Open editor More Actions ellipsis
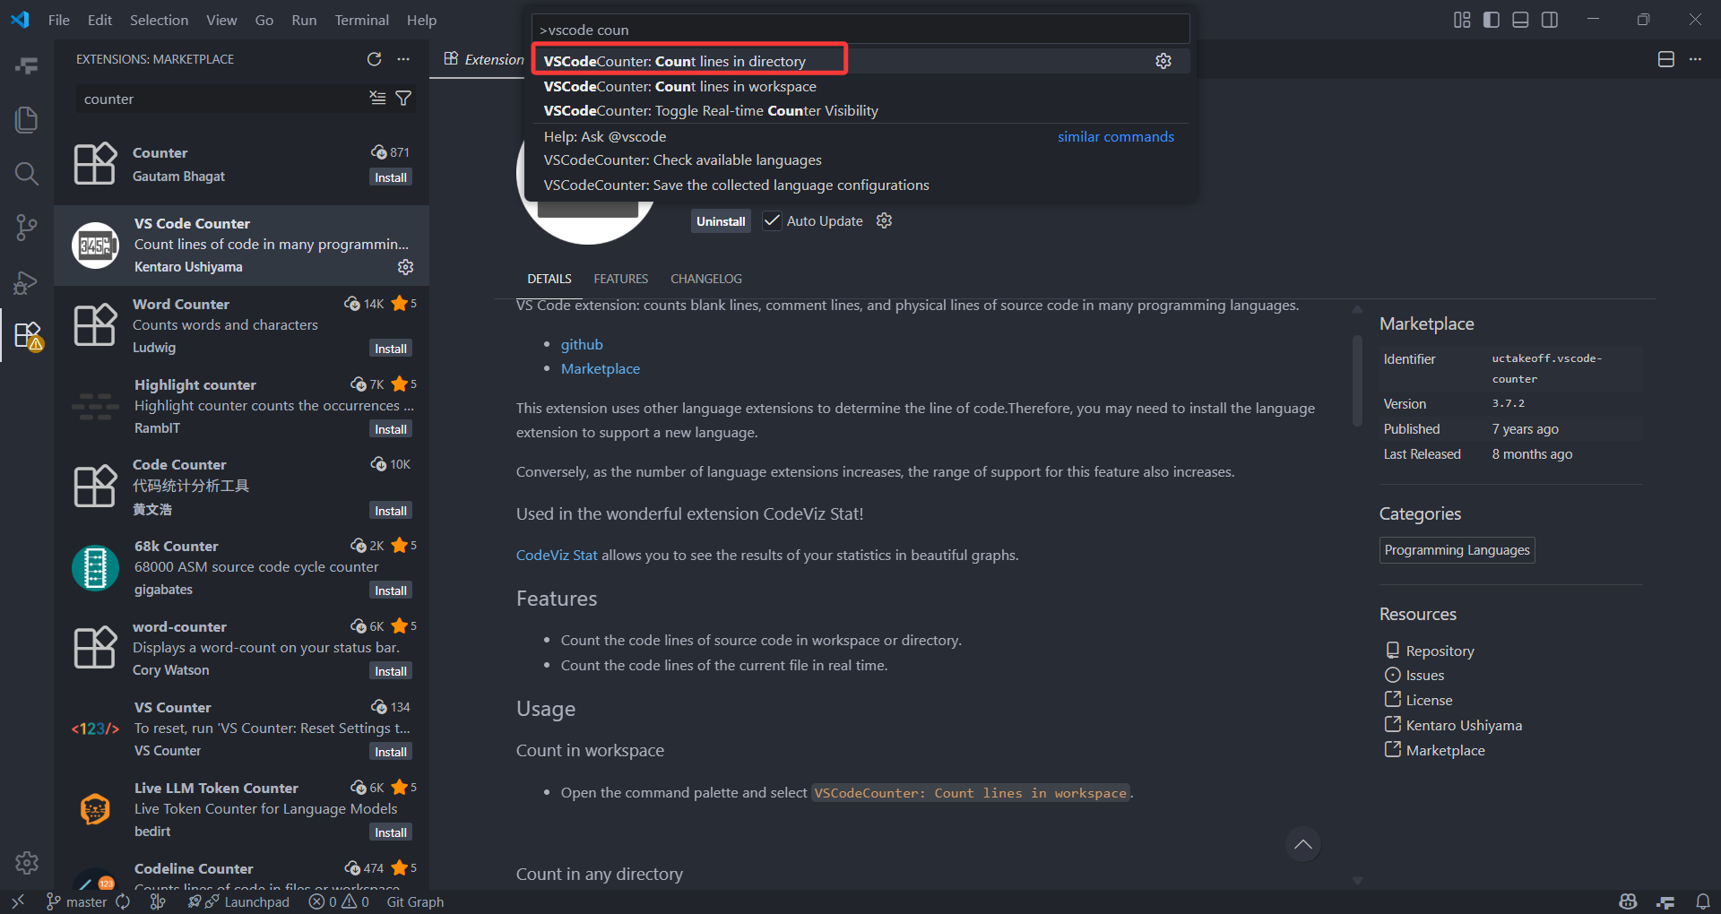 coord(1694,59)
